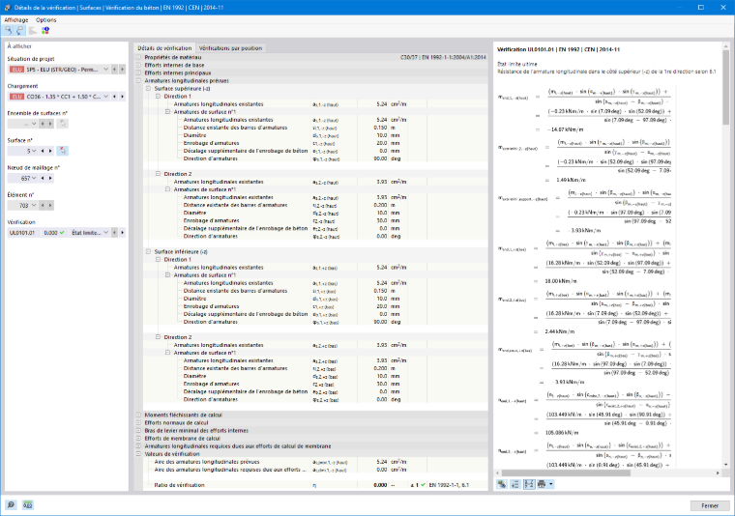Screen dimensions: 735x516
Task: Go to next Situation de projet with right arrow
Action: pos(123,70)
